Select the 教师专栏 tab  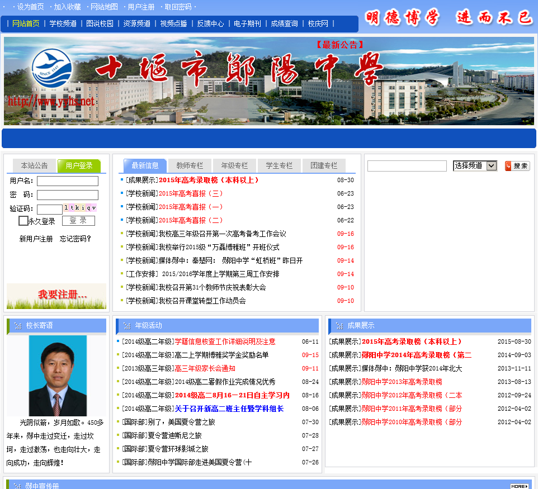pyautogui.click(x=190, y=165)
